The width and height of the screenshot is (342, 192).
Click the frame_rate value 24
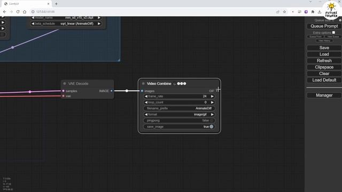(x=205, y=96)
